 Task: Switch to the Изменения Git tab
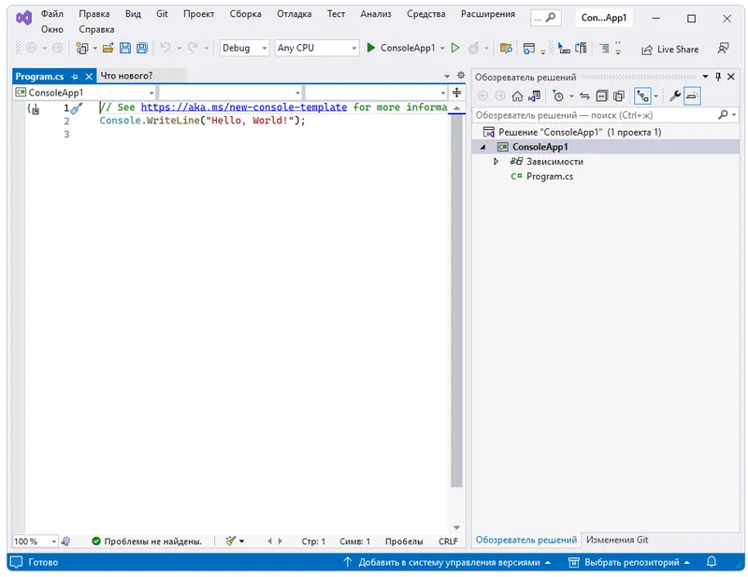point(616,540)
